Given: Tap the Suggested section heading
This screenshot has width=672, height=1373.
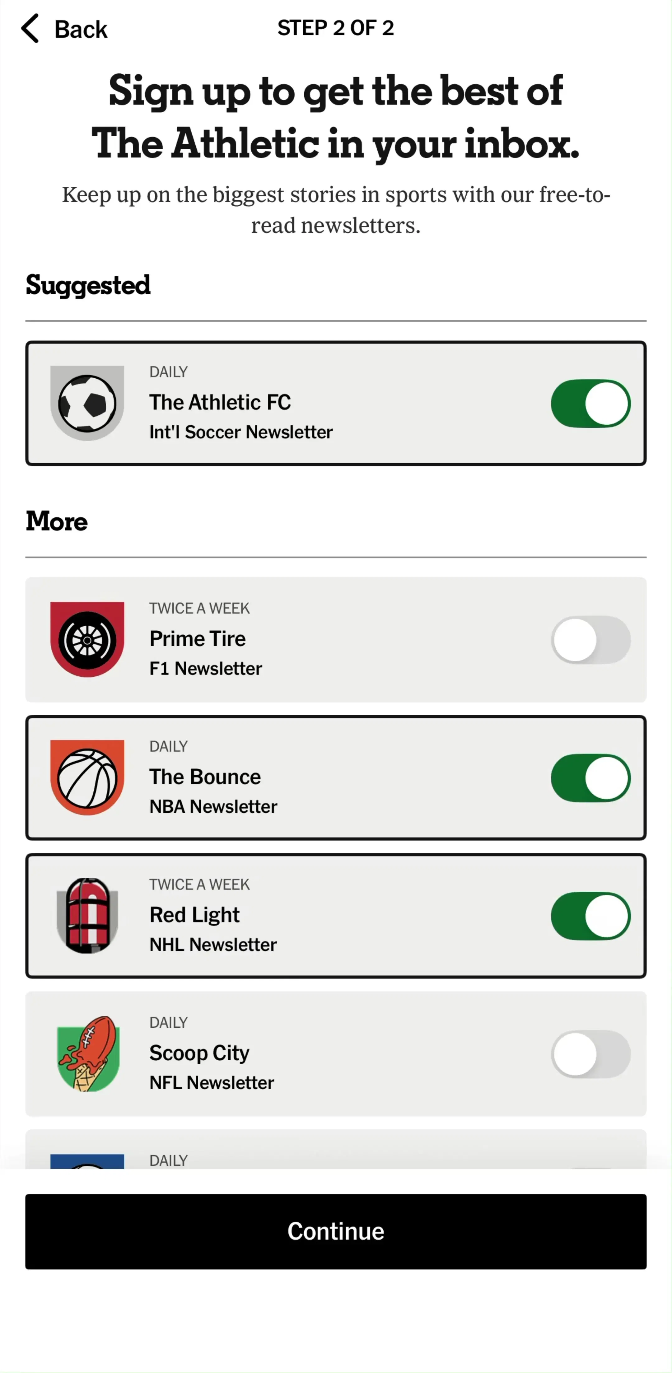Looking at the screenshot, I should [88, 285].
